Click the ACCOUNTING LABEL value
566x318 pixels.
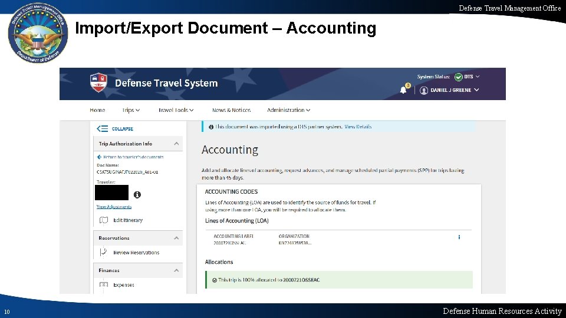click(229, 243)
